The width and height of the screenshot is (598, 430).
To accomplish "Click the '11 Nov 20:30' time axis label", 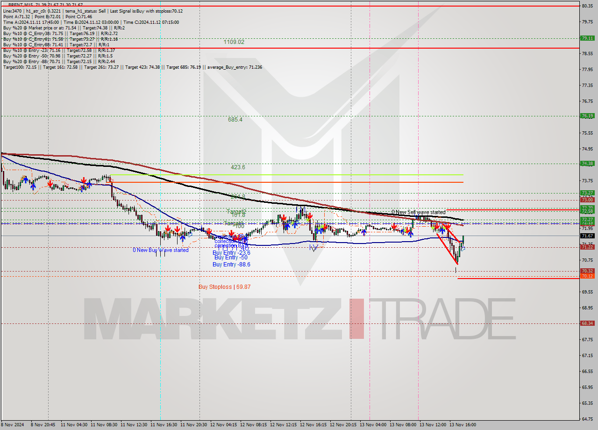I will 194,425.
